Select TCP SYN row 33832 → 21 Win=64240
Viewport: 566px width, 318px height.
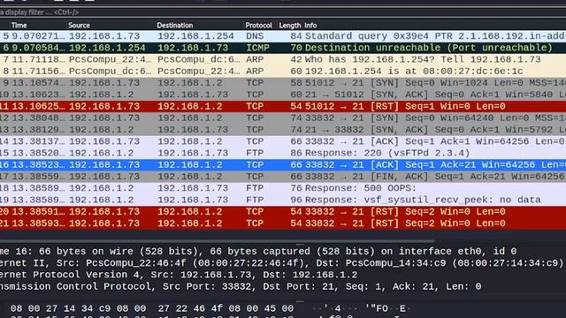(x=283, y=117)
